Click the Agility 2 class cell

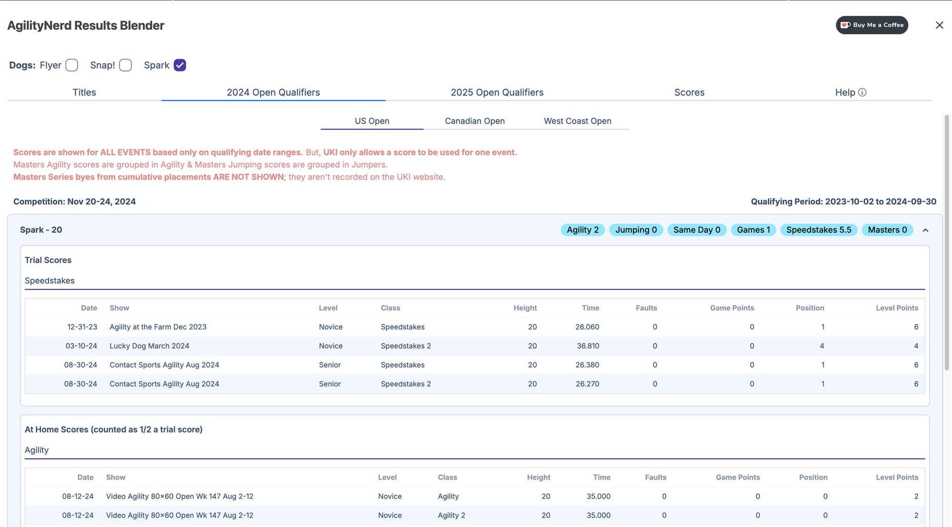pos(451,516)
